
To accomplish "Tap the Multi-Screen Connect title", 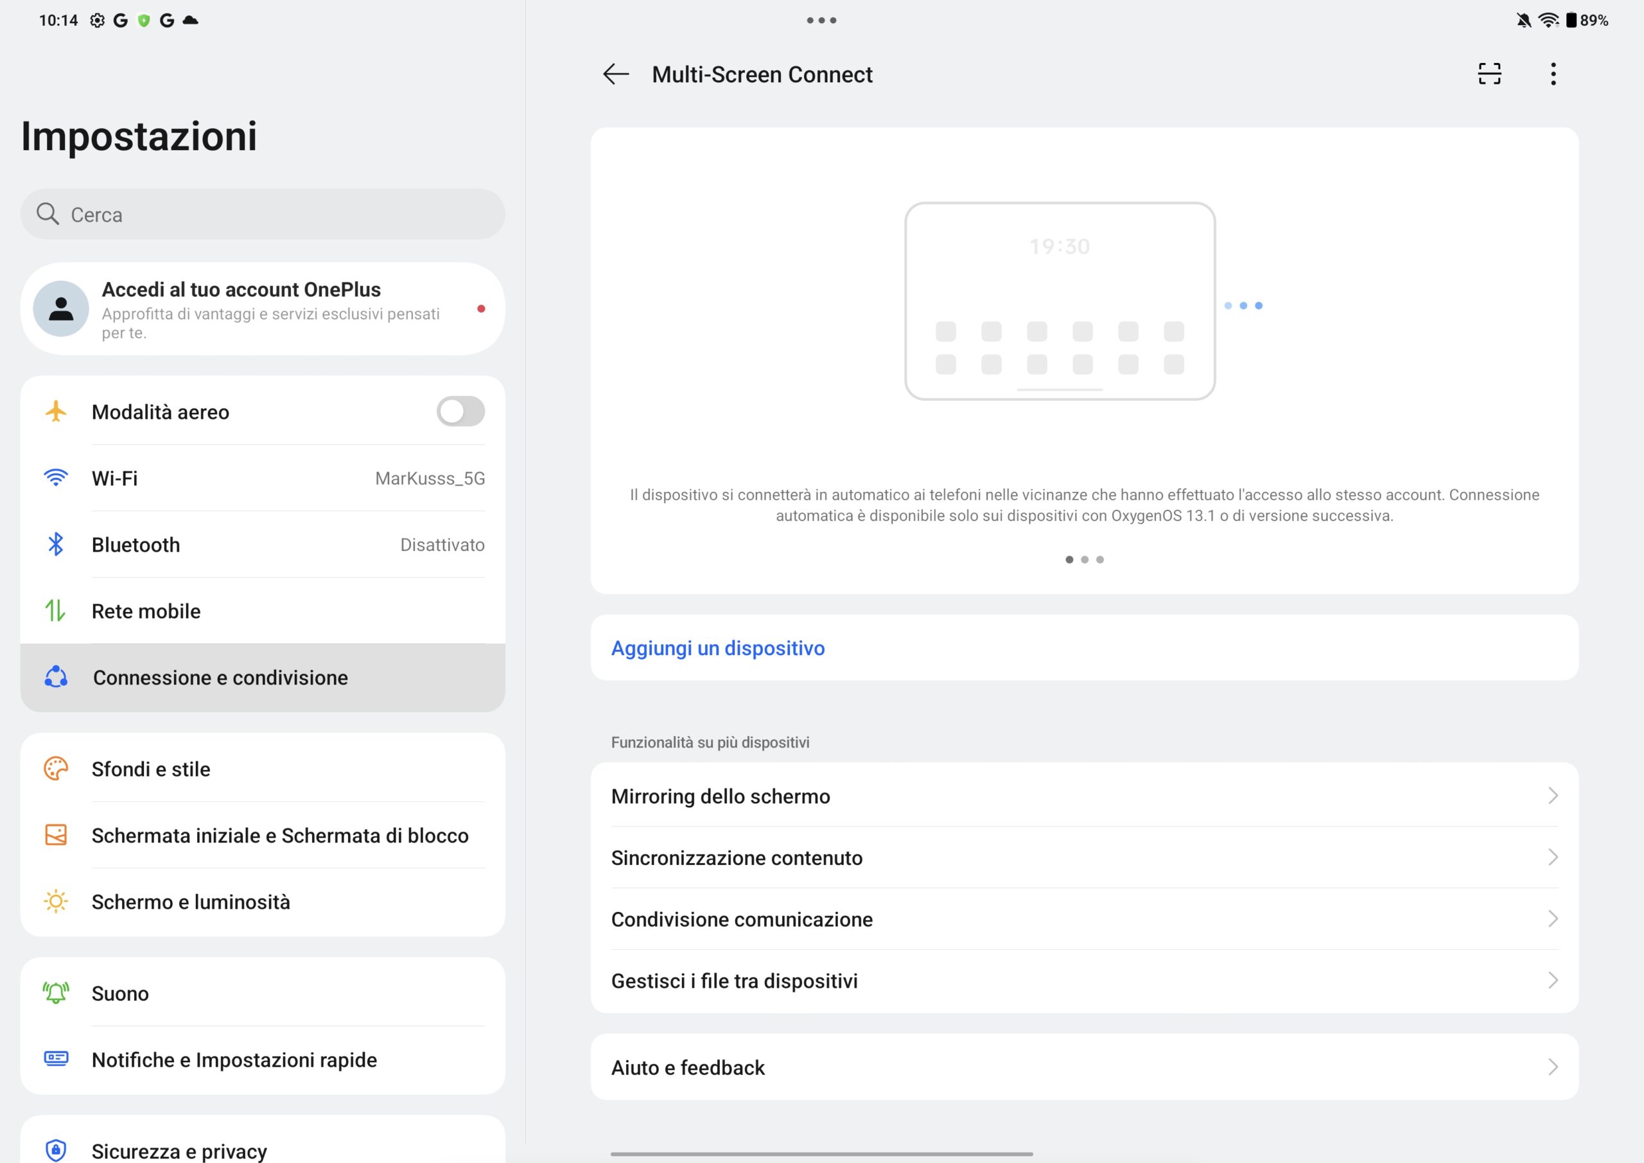I will click(x=762, y=74).
